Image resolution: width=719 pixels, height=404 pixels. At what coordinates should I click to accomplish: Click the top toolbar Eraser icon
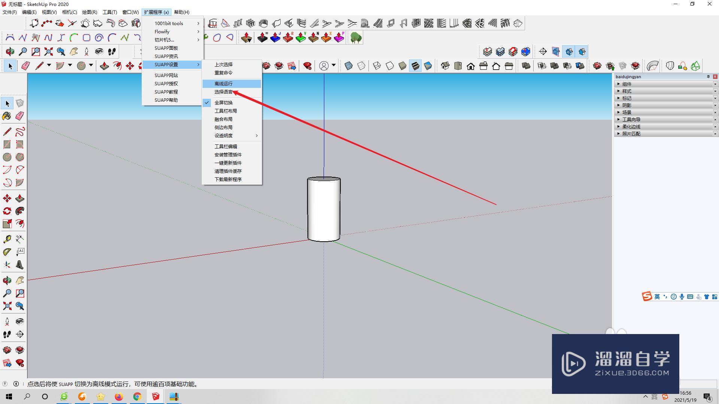(25, 66)
